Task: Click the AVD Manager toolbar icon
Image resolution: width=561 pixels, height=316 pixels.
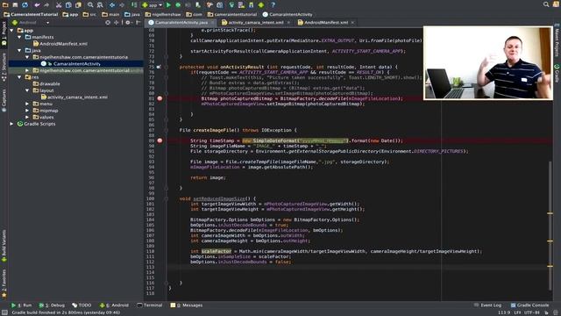Action: pos(242,5)
